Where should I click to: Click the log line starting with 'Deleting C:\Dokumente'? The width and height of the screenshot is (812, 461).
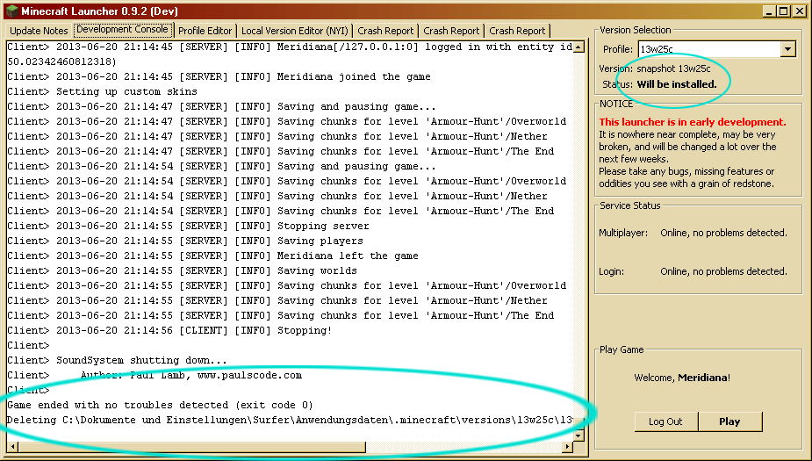click(290, 420)
